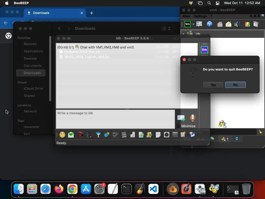Click the purple Vm avatar in chat window
The width and height of the screenshot is (265, 199).
[204, 49]
